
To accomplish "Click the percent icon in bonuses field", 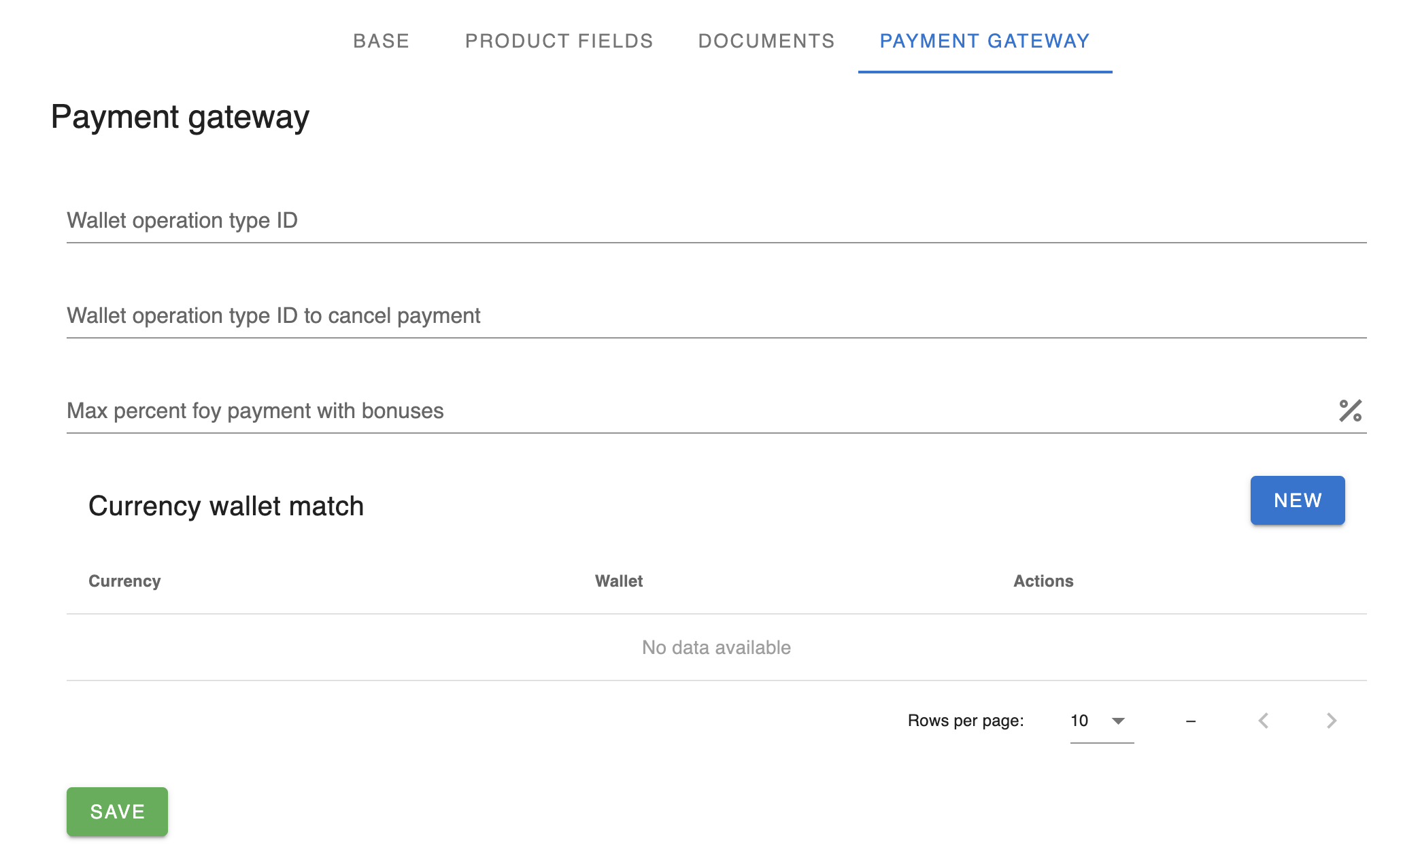I will tap(1350, 411).
